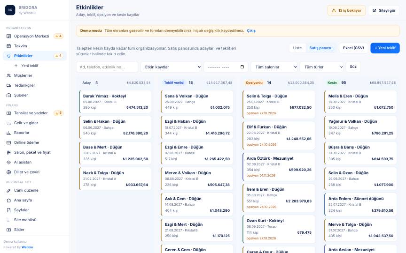
Task: Open the Webbiu powered-by link
Action: click(27, 247)
